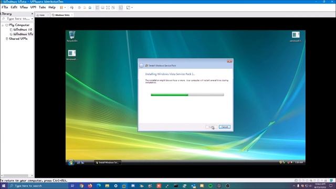Open the File menu

point(5,7)
